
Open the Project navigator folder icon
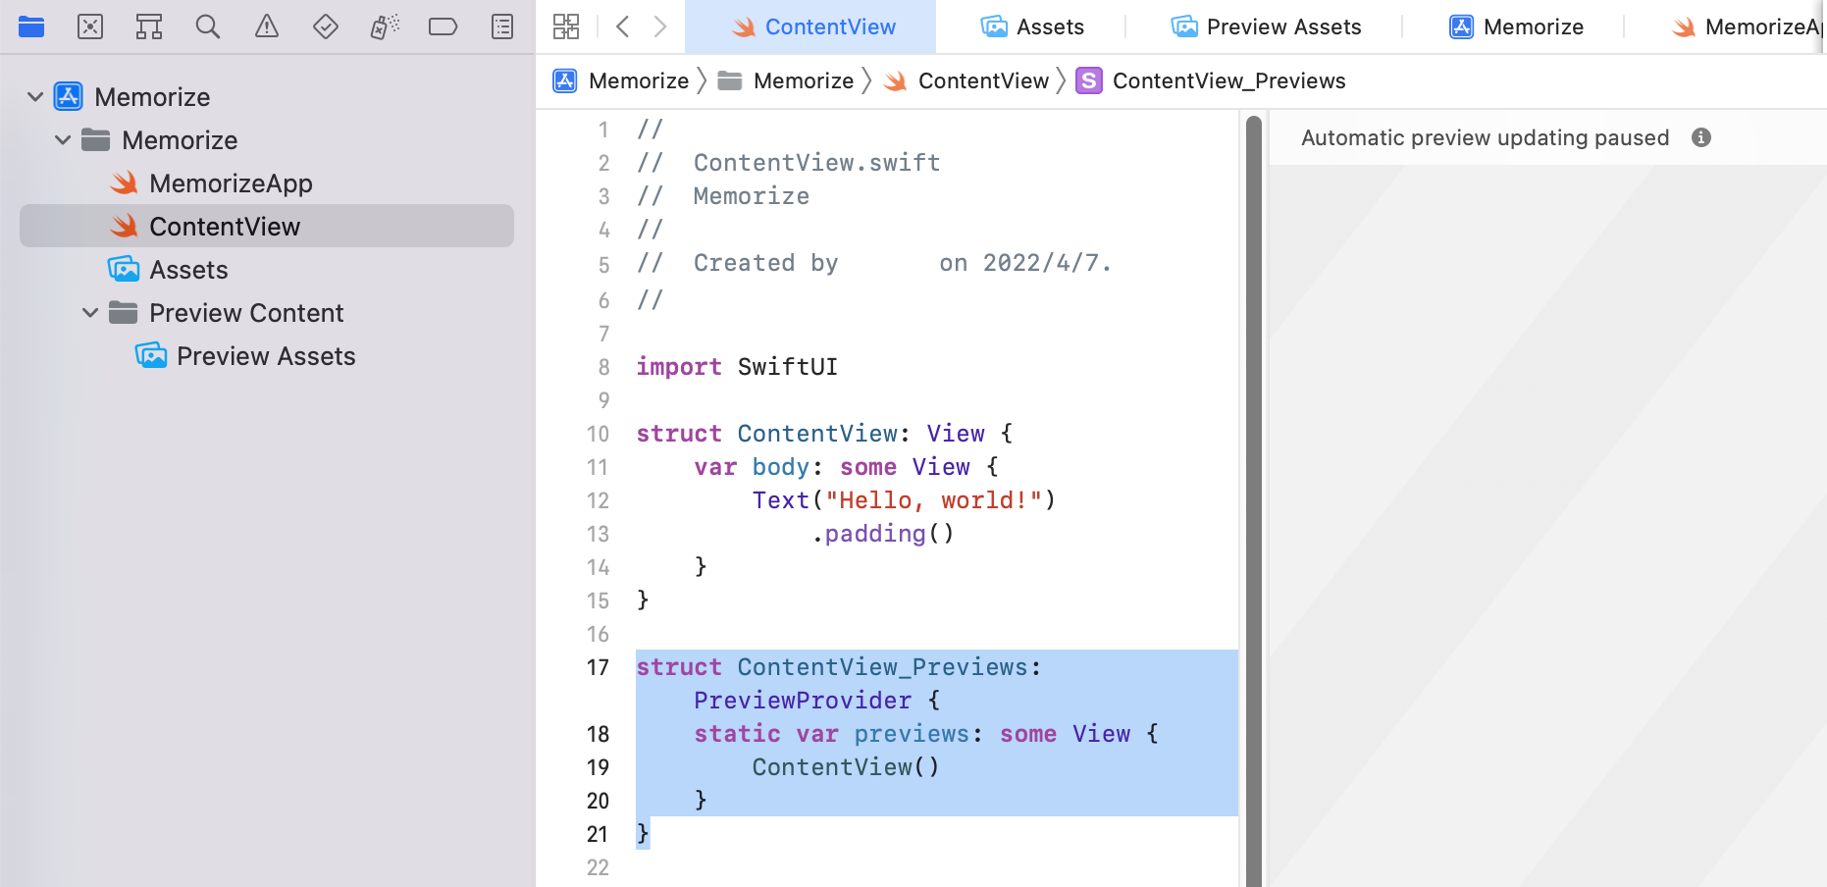tap(31, 26)
